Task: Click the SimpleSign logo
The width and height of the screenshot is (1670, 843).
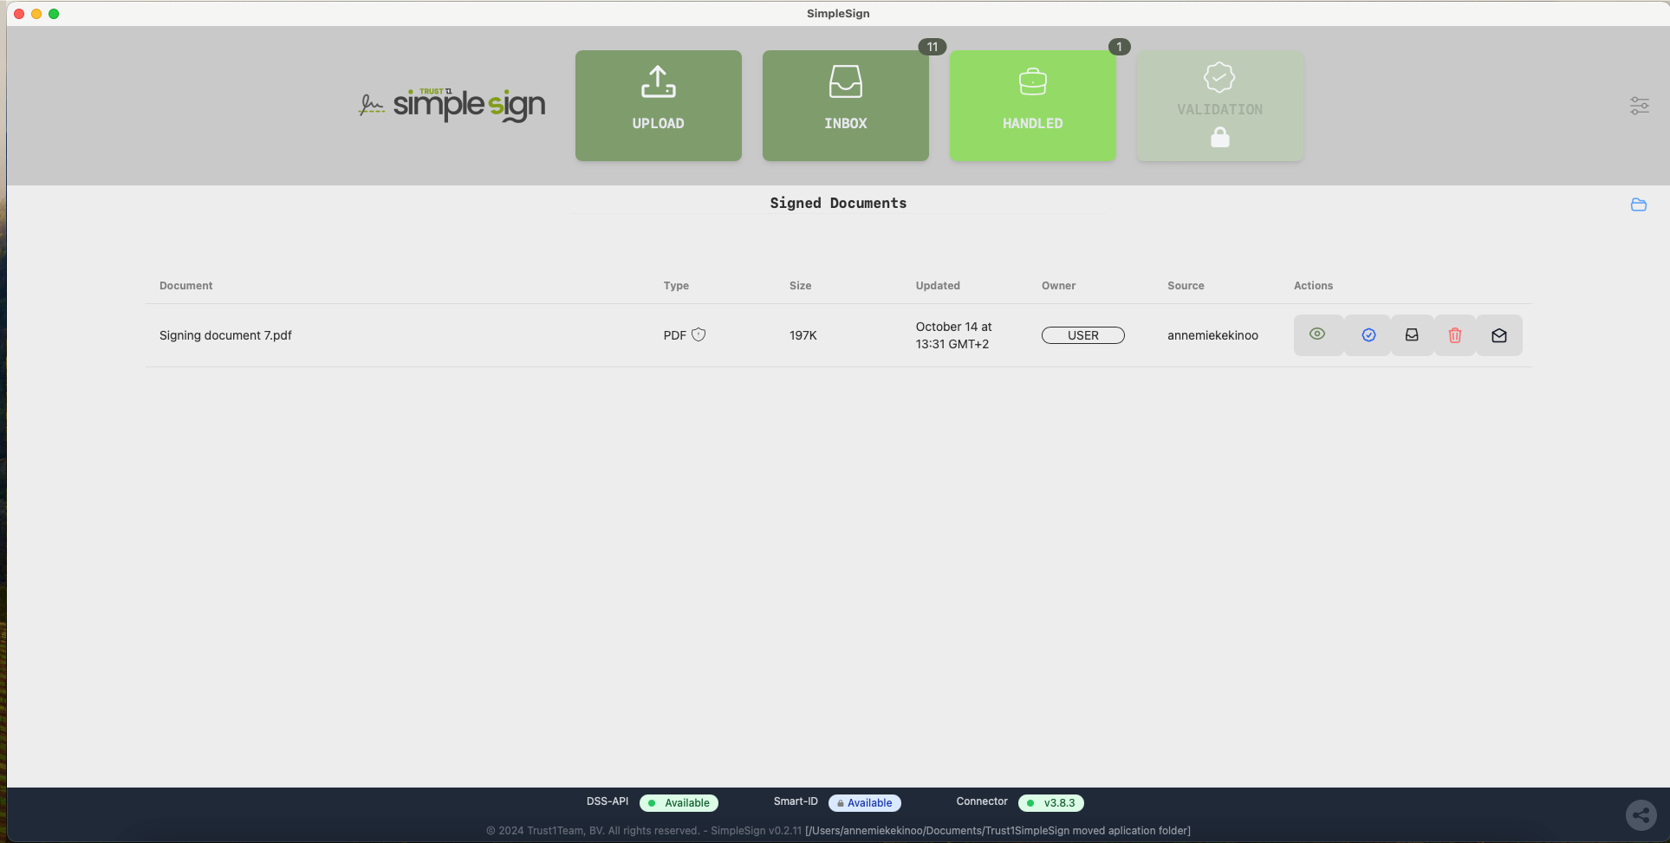Action: coord(452,105)
